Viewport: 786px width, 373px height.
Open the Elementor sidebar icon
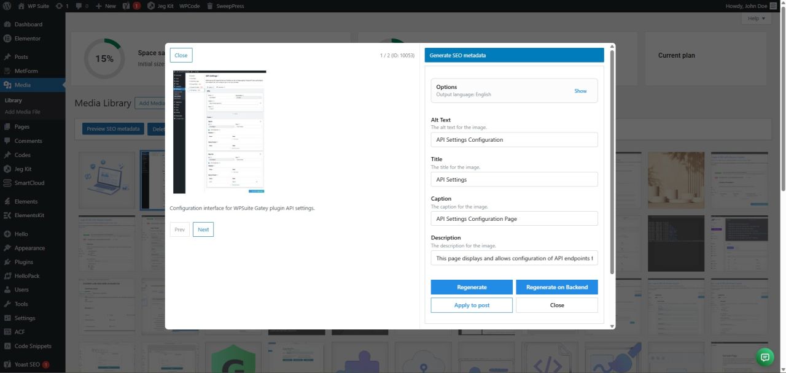point(7,39)
